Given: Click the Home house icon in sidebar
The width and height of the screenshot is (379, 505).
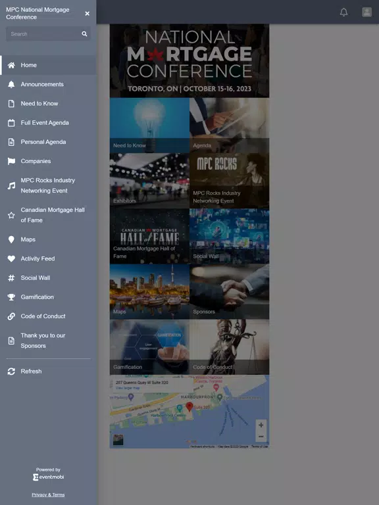Looking at the screenshot, I should [11, 65].
